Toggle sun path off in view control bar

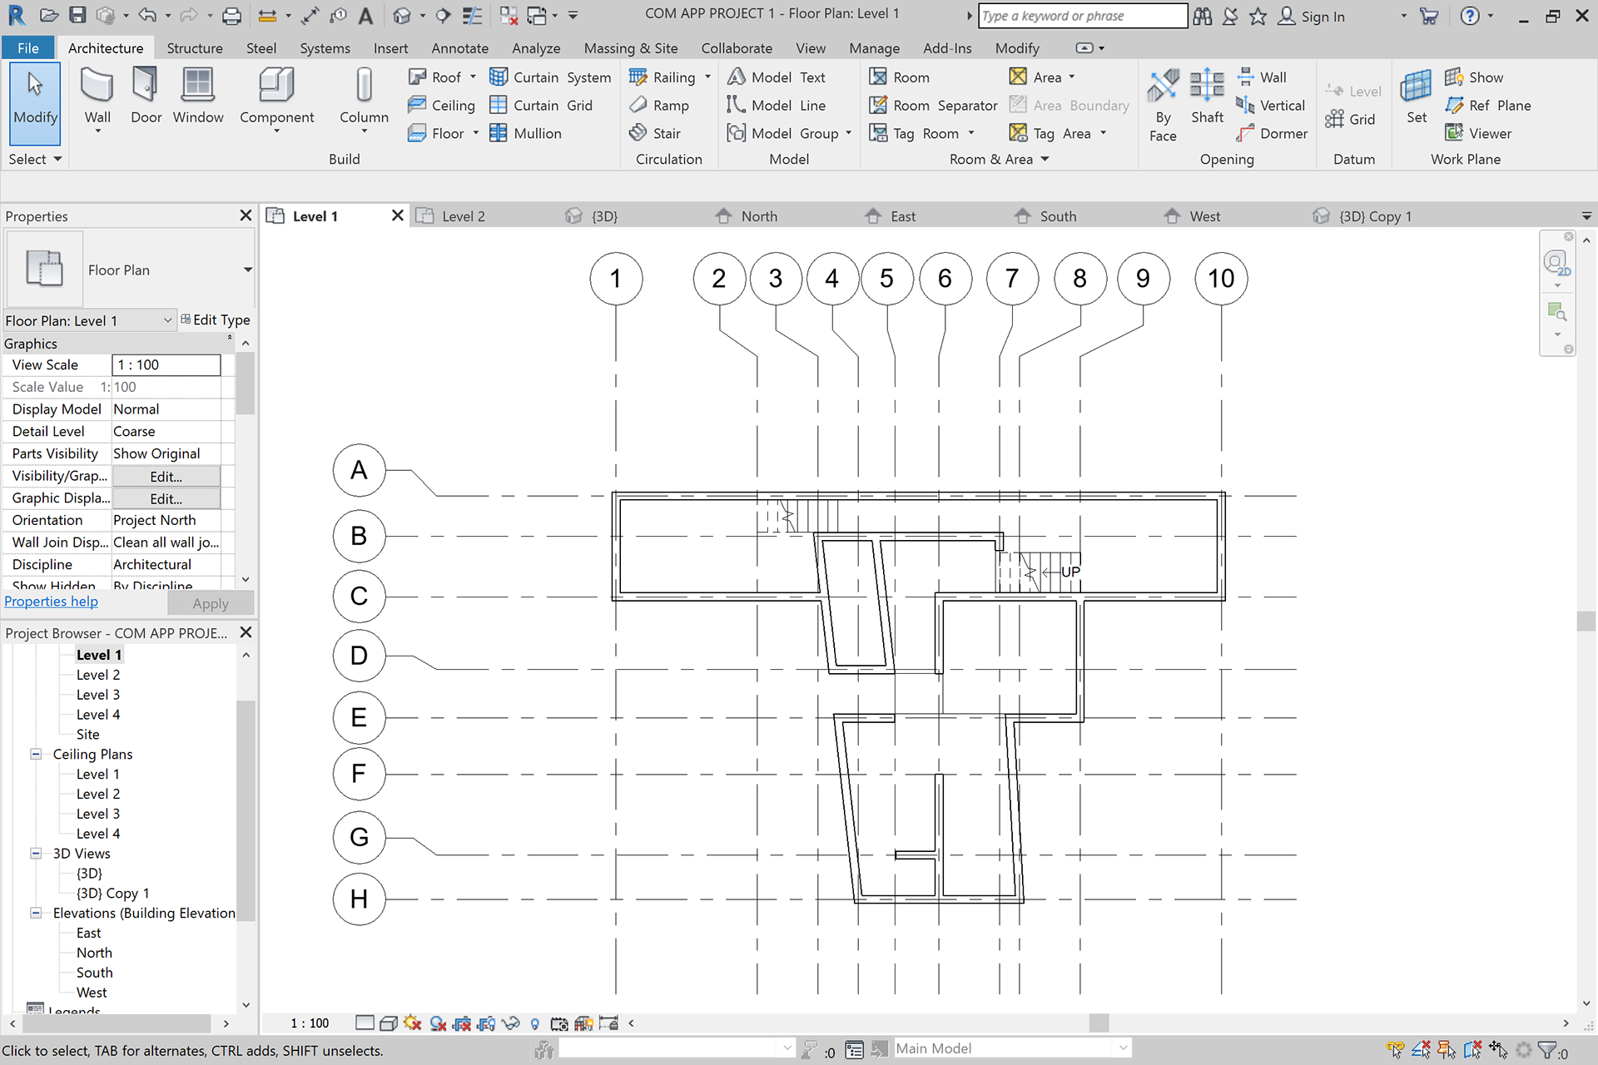coord(412,1023)
